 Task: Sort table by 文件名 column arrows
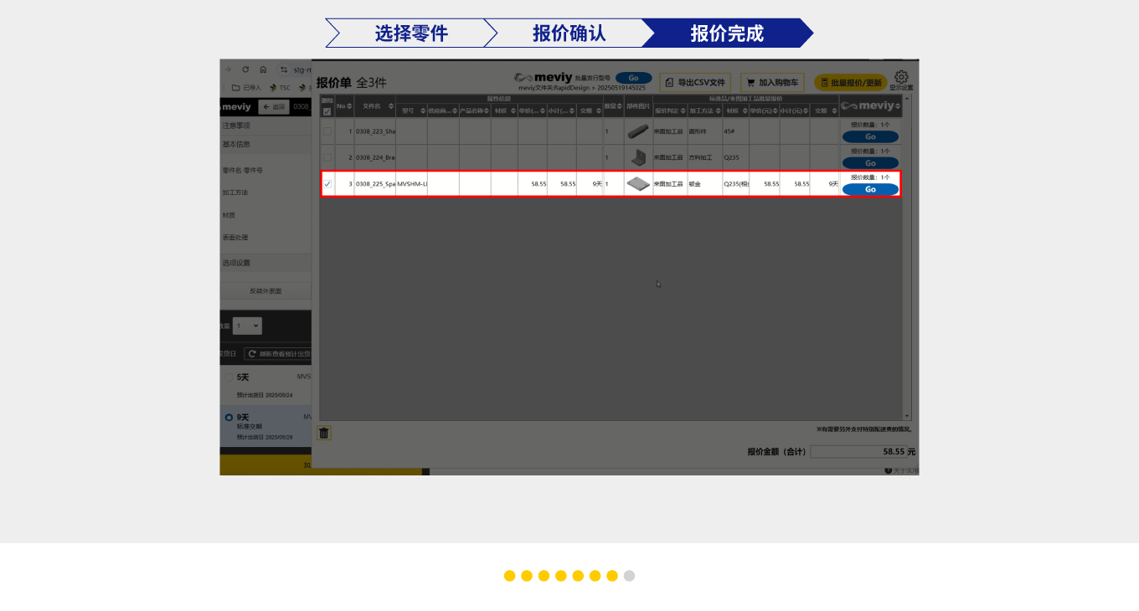click(x=391, y=106)
